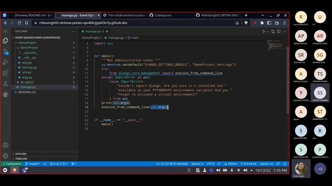
Task: Toggle the browser sidebar panel
Action: tap(269, 23)
